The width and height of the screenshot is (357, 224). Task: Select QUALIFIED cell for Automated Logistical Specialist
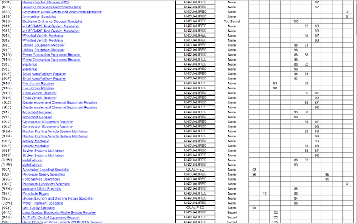[195, 170]
